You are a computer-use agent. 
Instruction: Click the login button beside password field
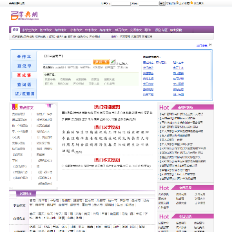pos(162,3)
